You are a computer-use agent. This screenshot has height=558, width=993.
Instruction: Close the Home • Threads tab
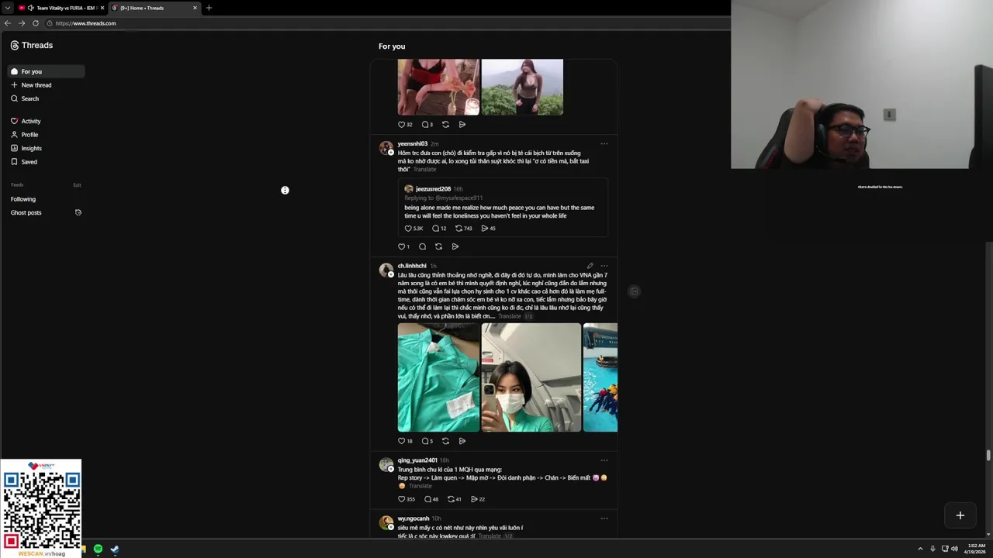195,8
